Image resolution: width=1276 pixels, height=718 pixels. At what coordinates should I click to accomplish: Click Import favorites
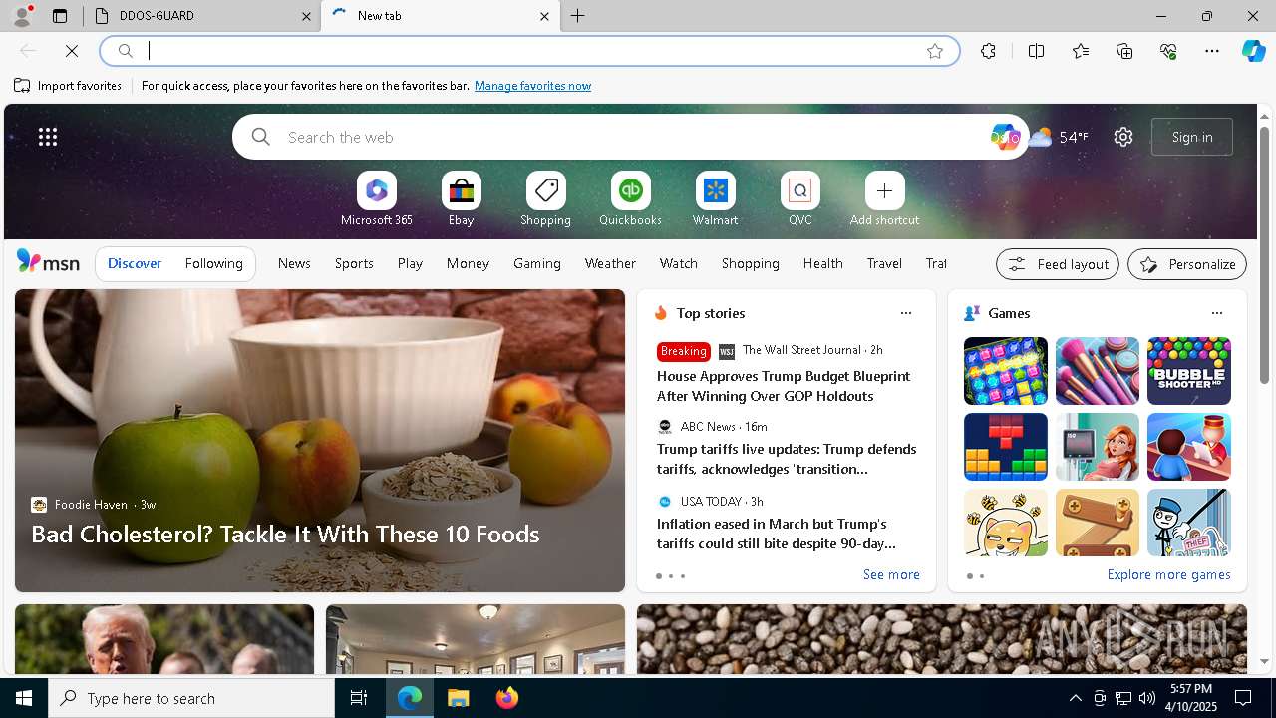68,86
